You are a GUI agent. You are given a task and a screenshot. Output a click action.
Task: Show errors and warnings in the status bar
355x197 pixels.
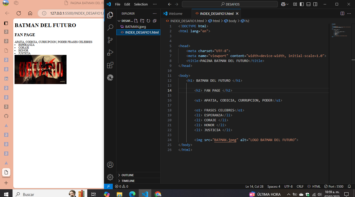[x=122, y=186]
